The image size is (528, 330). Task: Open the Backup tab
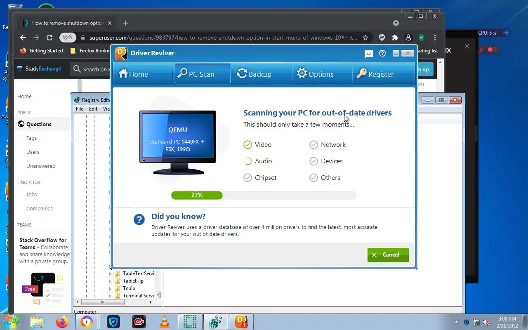254,74
